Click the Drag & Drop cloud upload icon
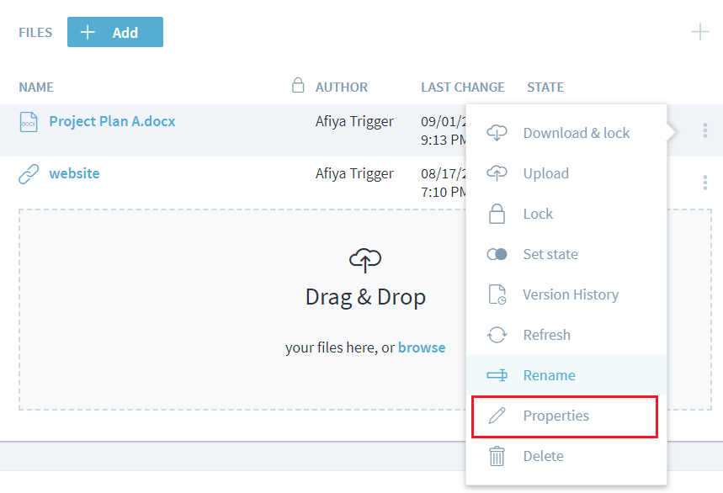The width and height of the screenshot is (723, 493). point(364,261)
